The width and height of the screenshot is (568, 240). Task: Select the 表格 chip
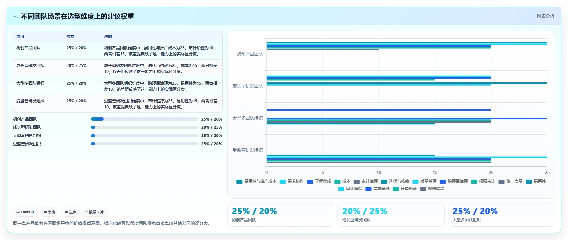point(49,212)
